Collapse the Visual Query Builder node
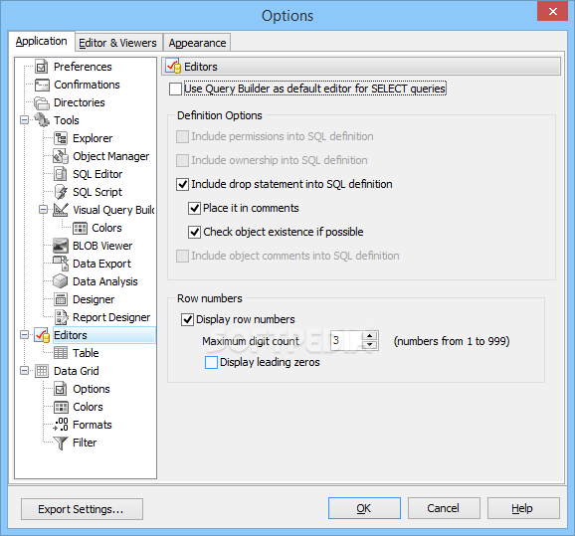 43,210
